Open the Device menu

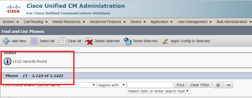pos(138,22)
